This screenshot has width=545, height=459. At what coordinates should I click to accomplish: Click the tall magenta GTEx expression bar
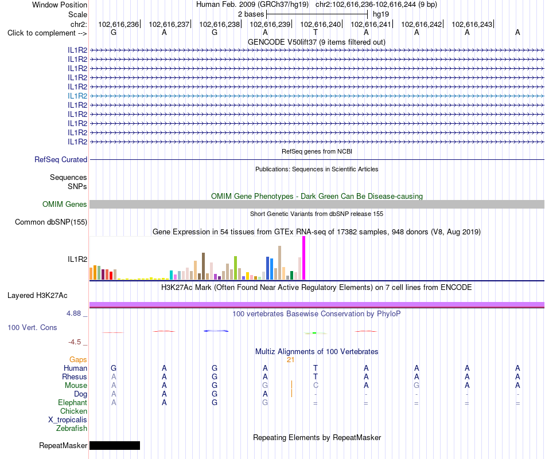tap(304, 258)
